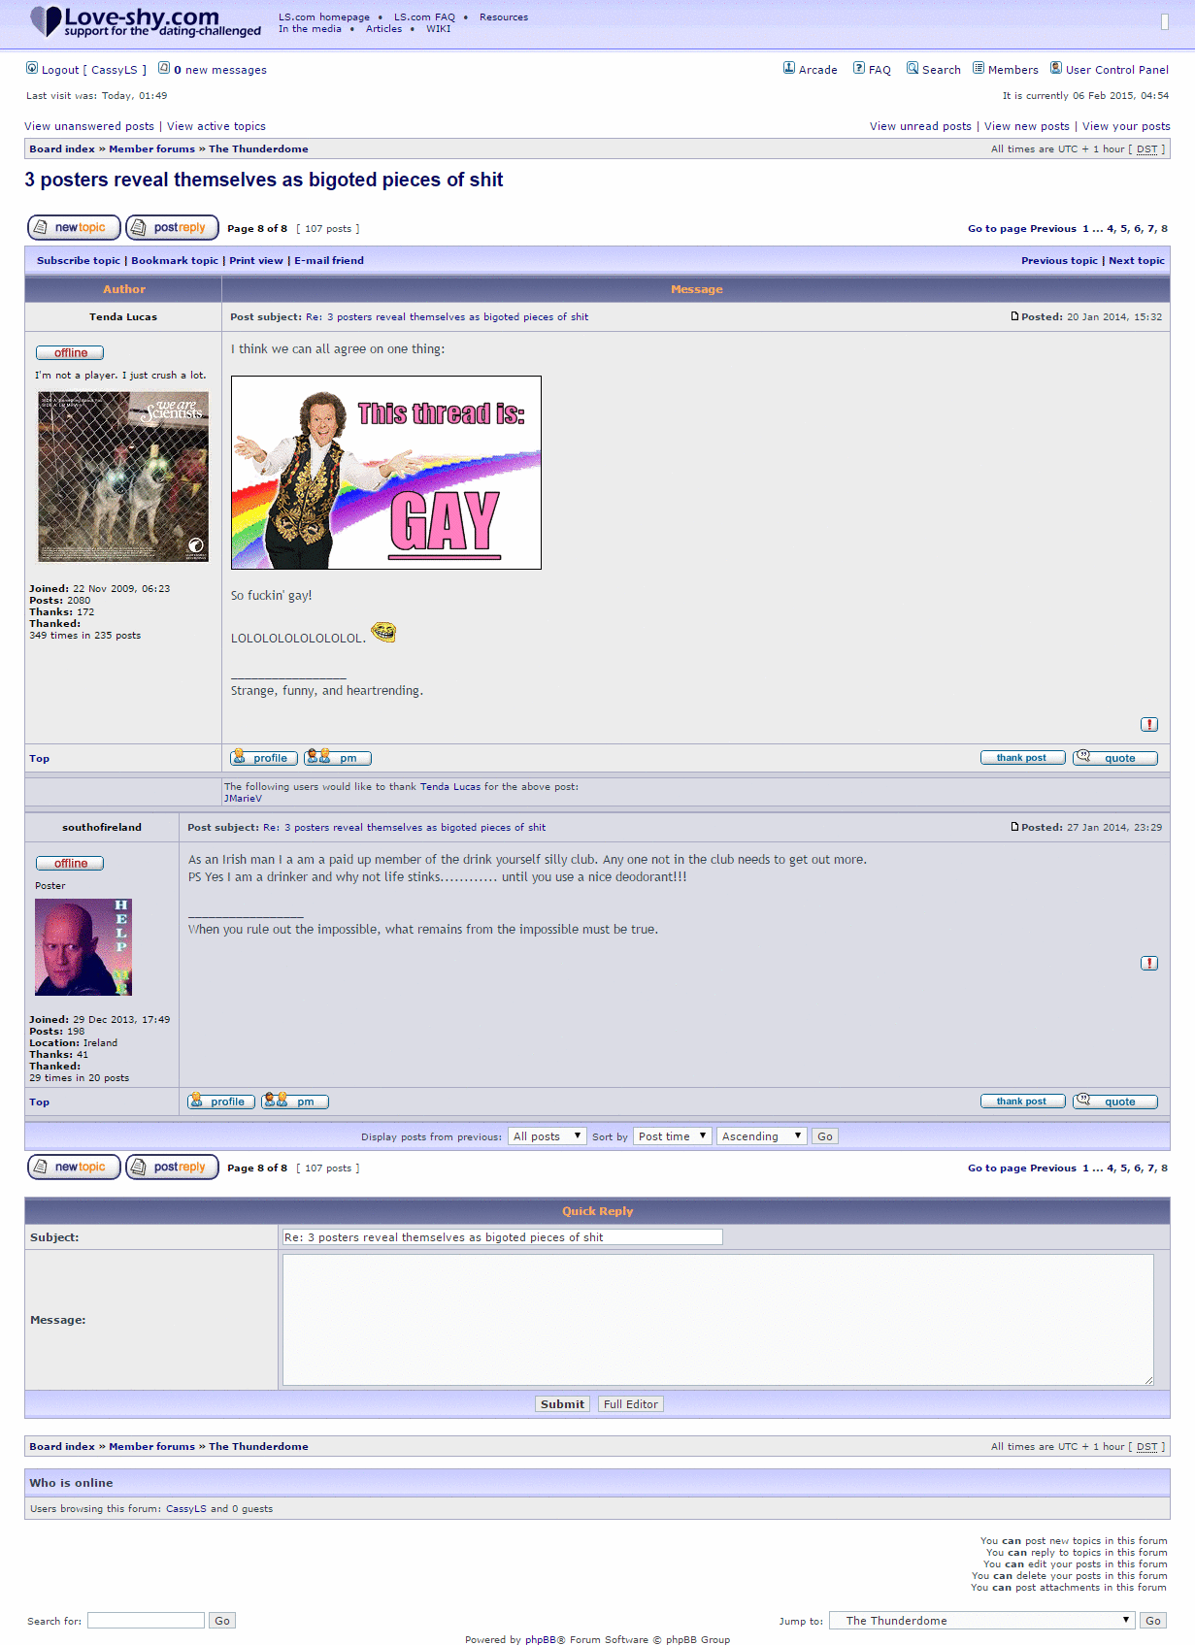Click 'Bookmark topic' link

(x=175, y=260)
